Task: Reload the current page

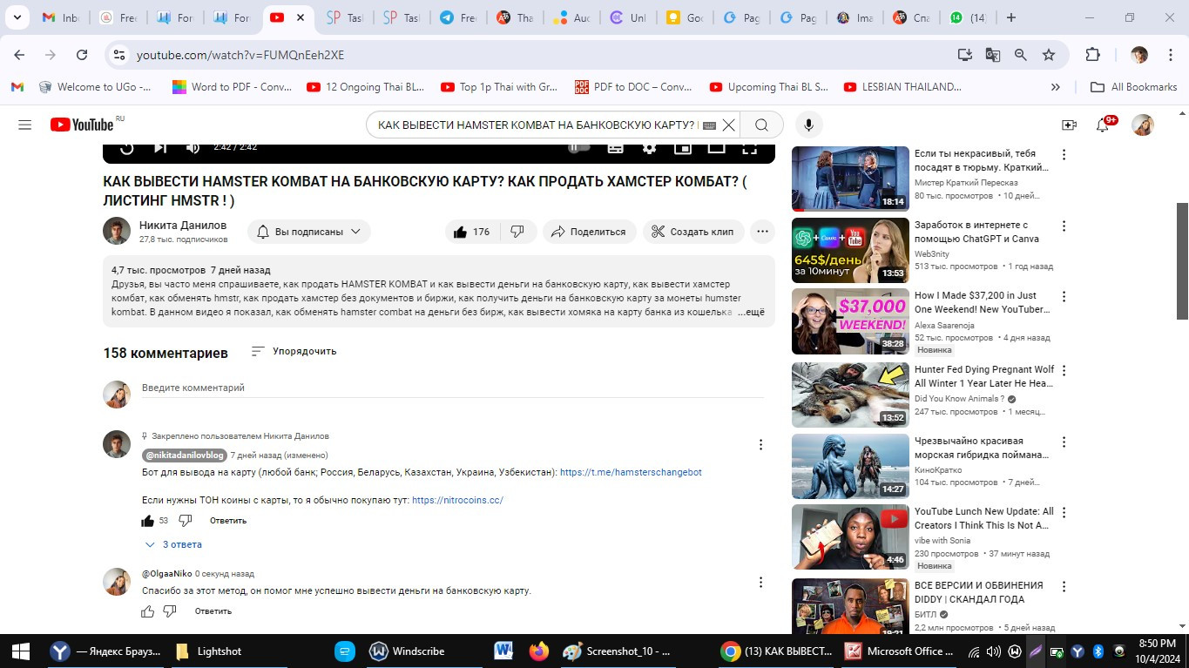Action: coord(82,55)
